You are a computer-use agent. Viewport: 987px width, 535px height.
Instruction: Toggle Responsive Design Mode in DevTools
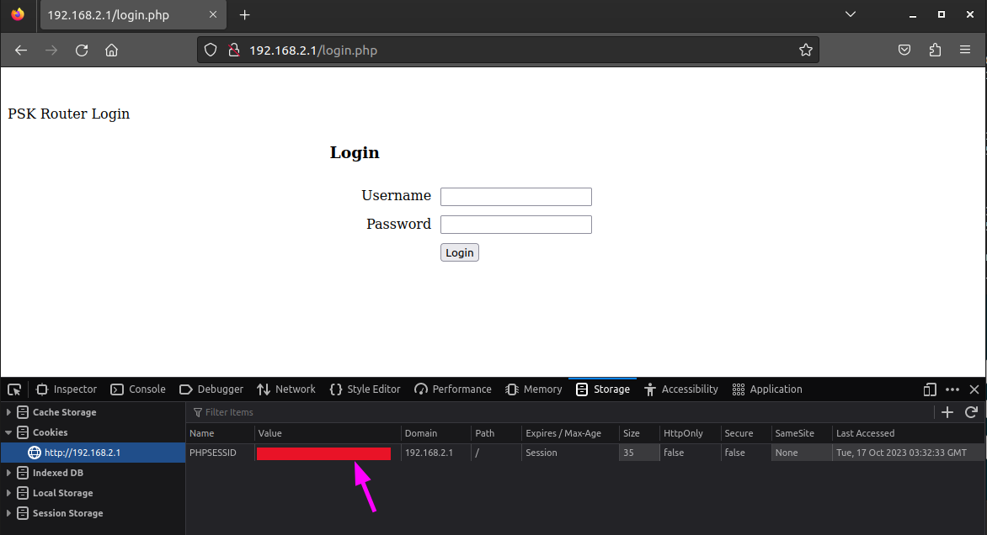(930, 389)
